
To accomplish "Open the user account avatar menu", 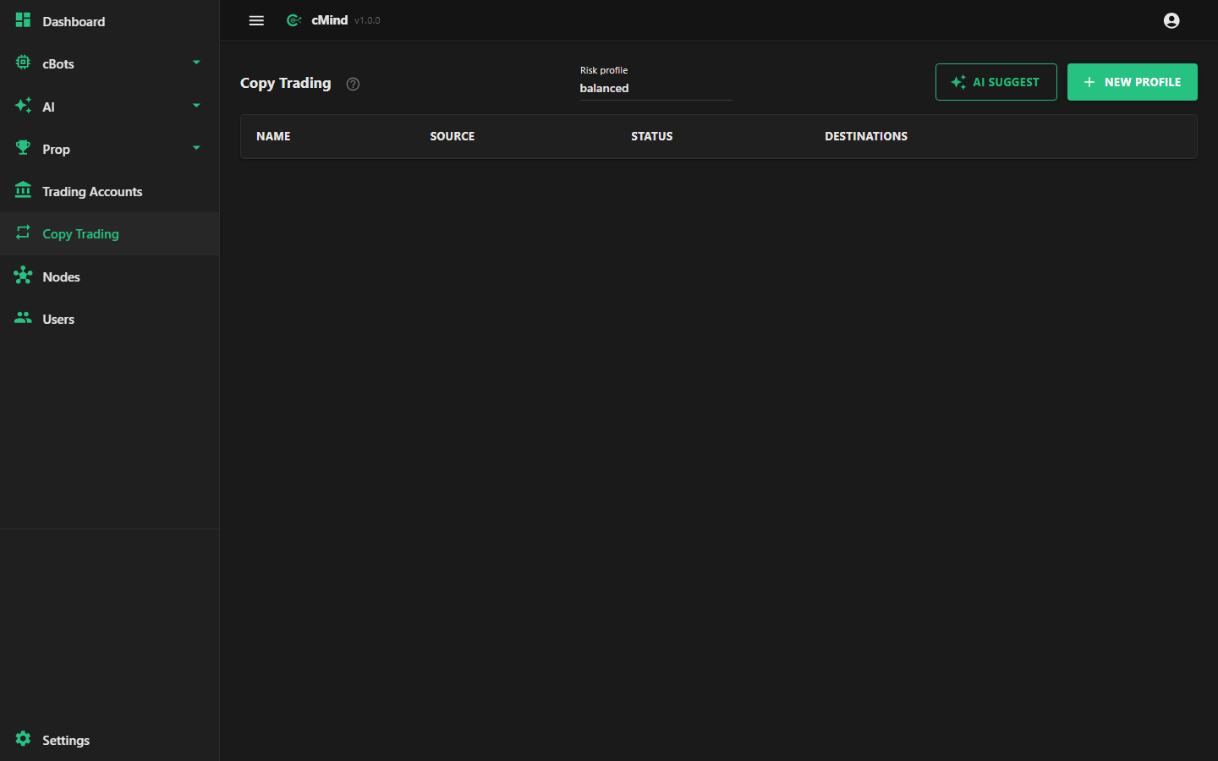I will pos(1171,20).
